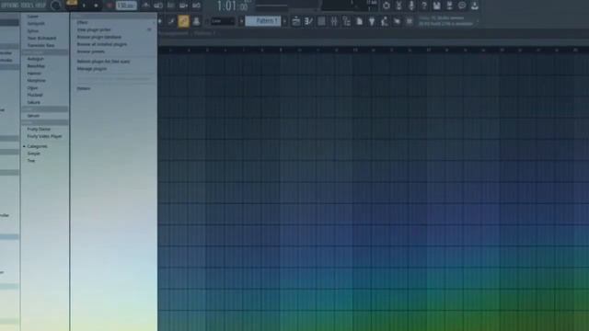Click the speech bubble icon
This screenshot has width=589, height=331.
coord(462,6)
